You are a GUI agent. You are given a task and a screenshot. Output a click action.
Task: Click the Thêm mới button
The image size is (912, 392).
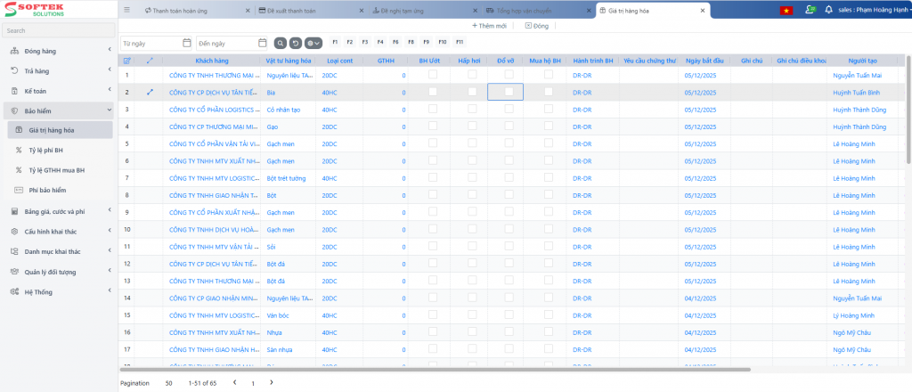pyautogui.click(x=489, y=26)
